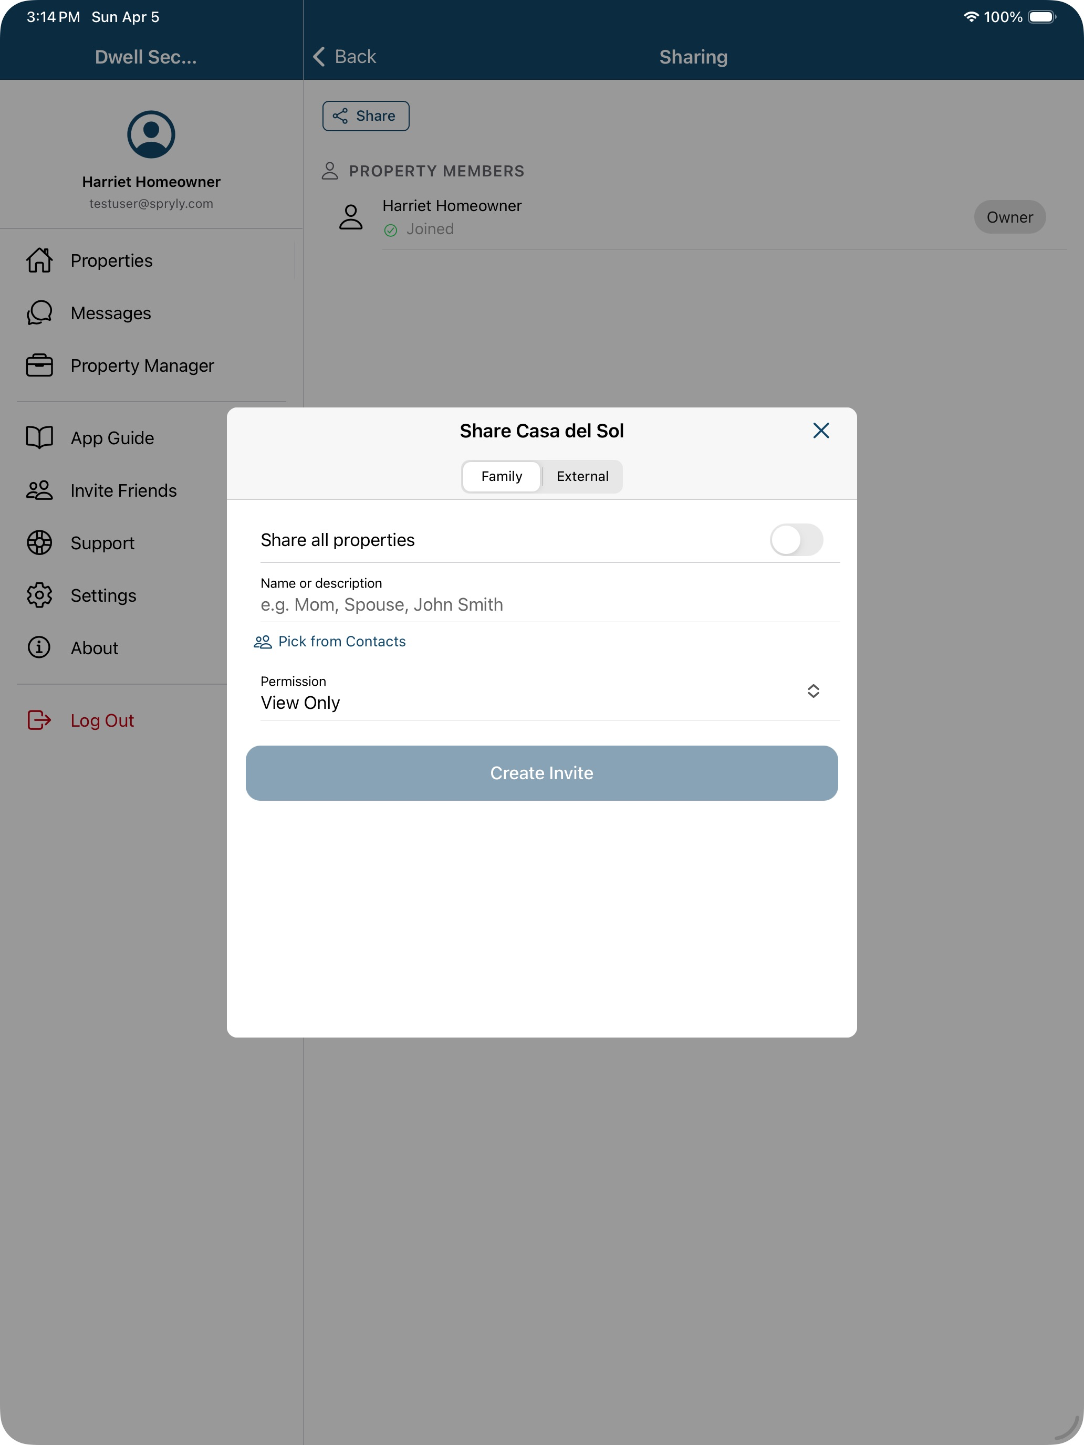Click the green Joined checkmark icon

click(x=391, y=230)
